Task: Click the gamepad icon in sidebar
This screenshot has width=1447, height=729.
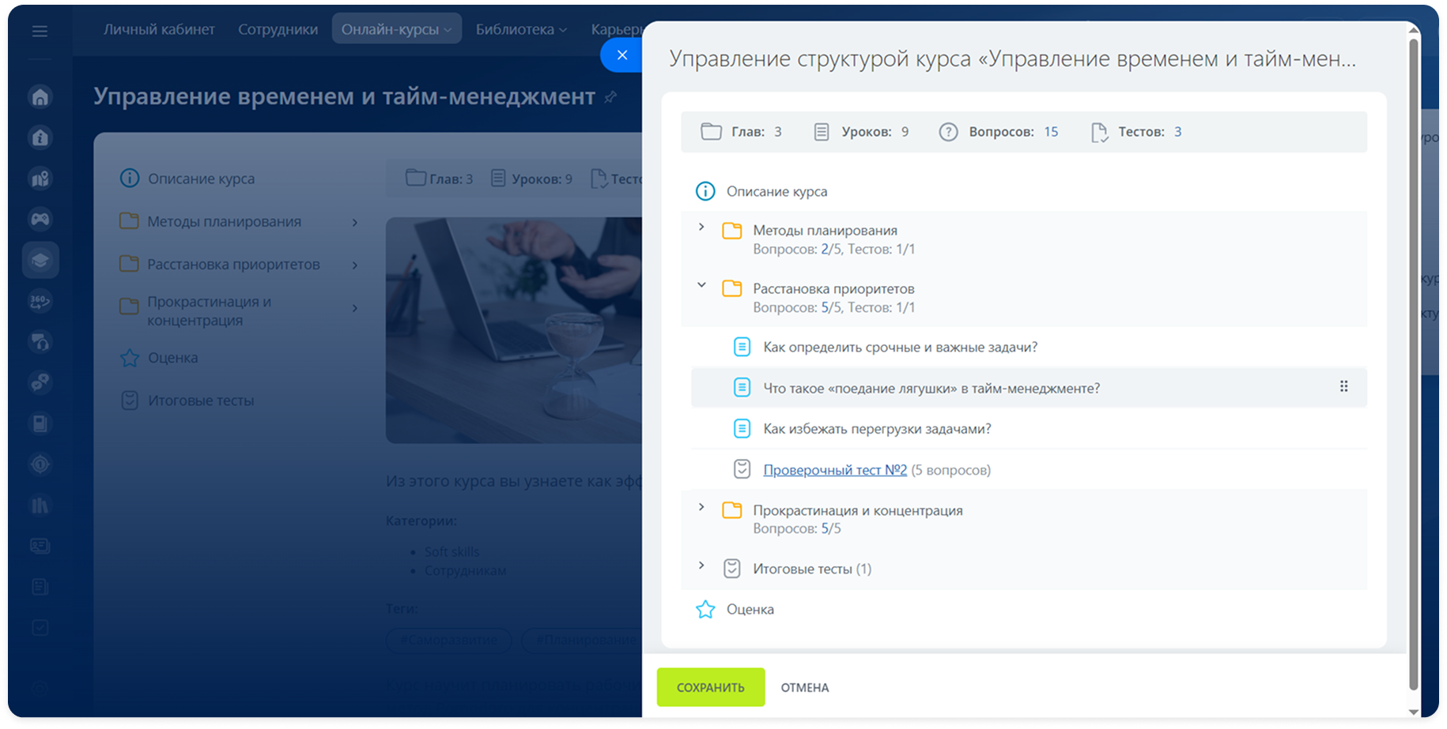Action: 40,219
